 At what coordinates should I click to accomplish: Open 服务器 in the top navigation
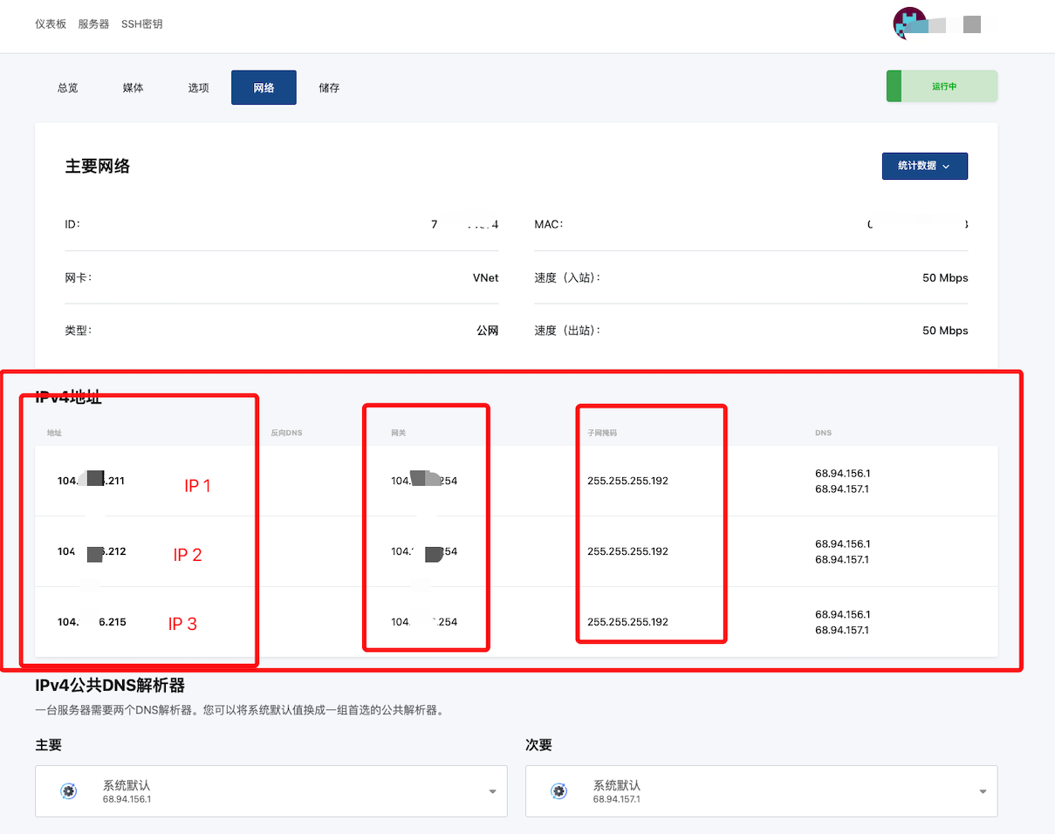(x=93, y=24)
